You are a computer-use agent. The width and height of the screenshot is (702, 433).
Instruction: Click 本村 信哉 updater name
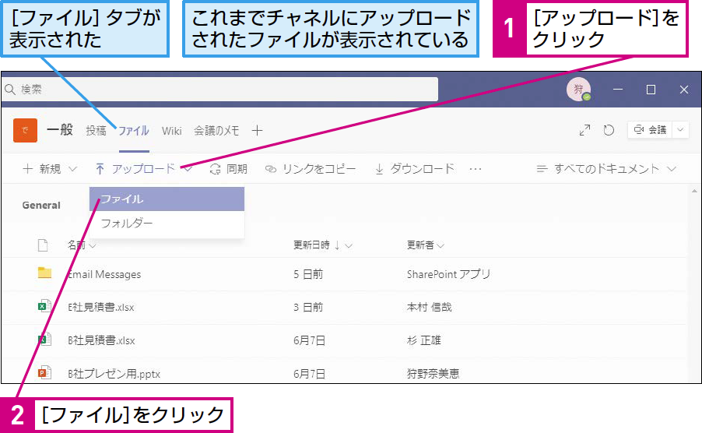click(x=429, y=307)
